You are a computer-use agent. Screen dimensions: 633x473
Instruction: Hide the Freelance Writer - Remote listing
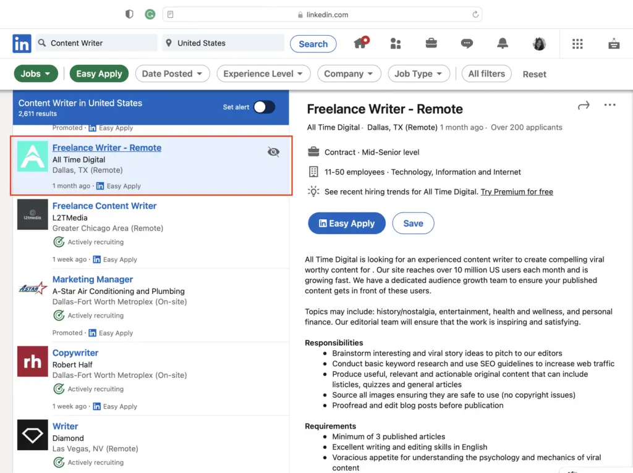(x=273, y=151)
